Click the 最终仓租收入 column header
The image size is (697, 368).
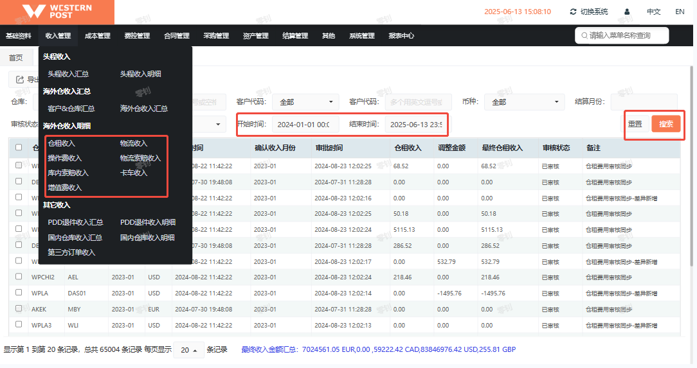502,148
